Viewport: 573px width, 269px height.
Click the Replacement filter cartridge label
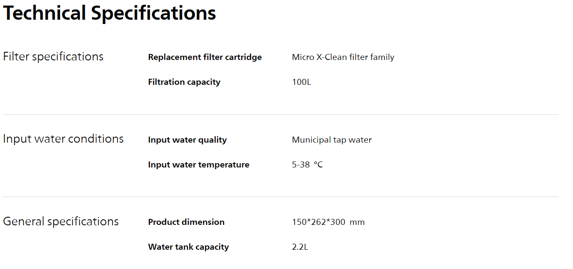tap(205, 57)
